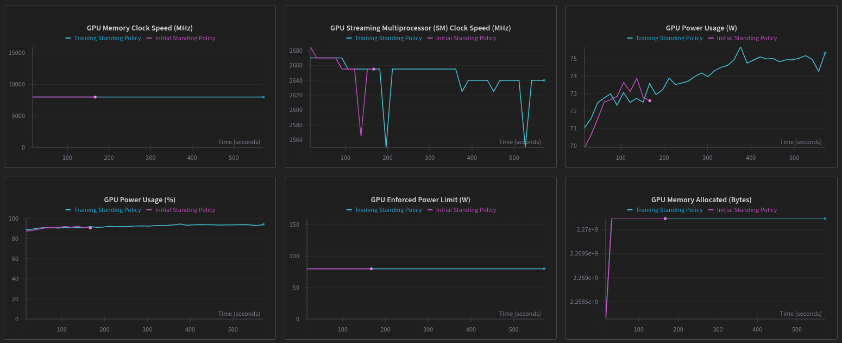Toggle Initial Standing Policy in GPU Power Usage (W) legend

tap(746, 39)
